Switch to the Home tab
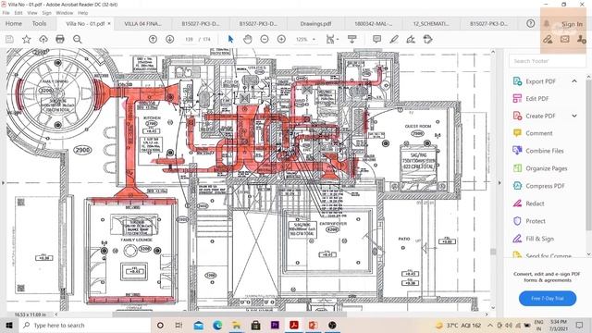The image size is (592, 333). click(14, 23)
